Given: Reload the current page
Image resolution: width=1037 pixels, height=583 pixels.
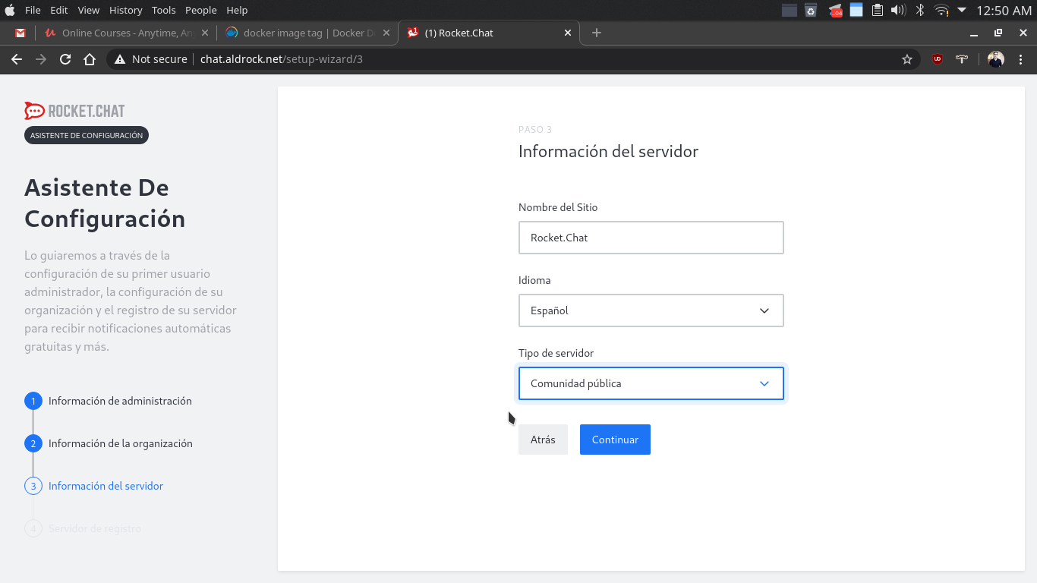Looking at the screenshot, I should [65, 59].
